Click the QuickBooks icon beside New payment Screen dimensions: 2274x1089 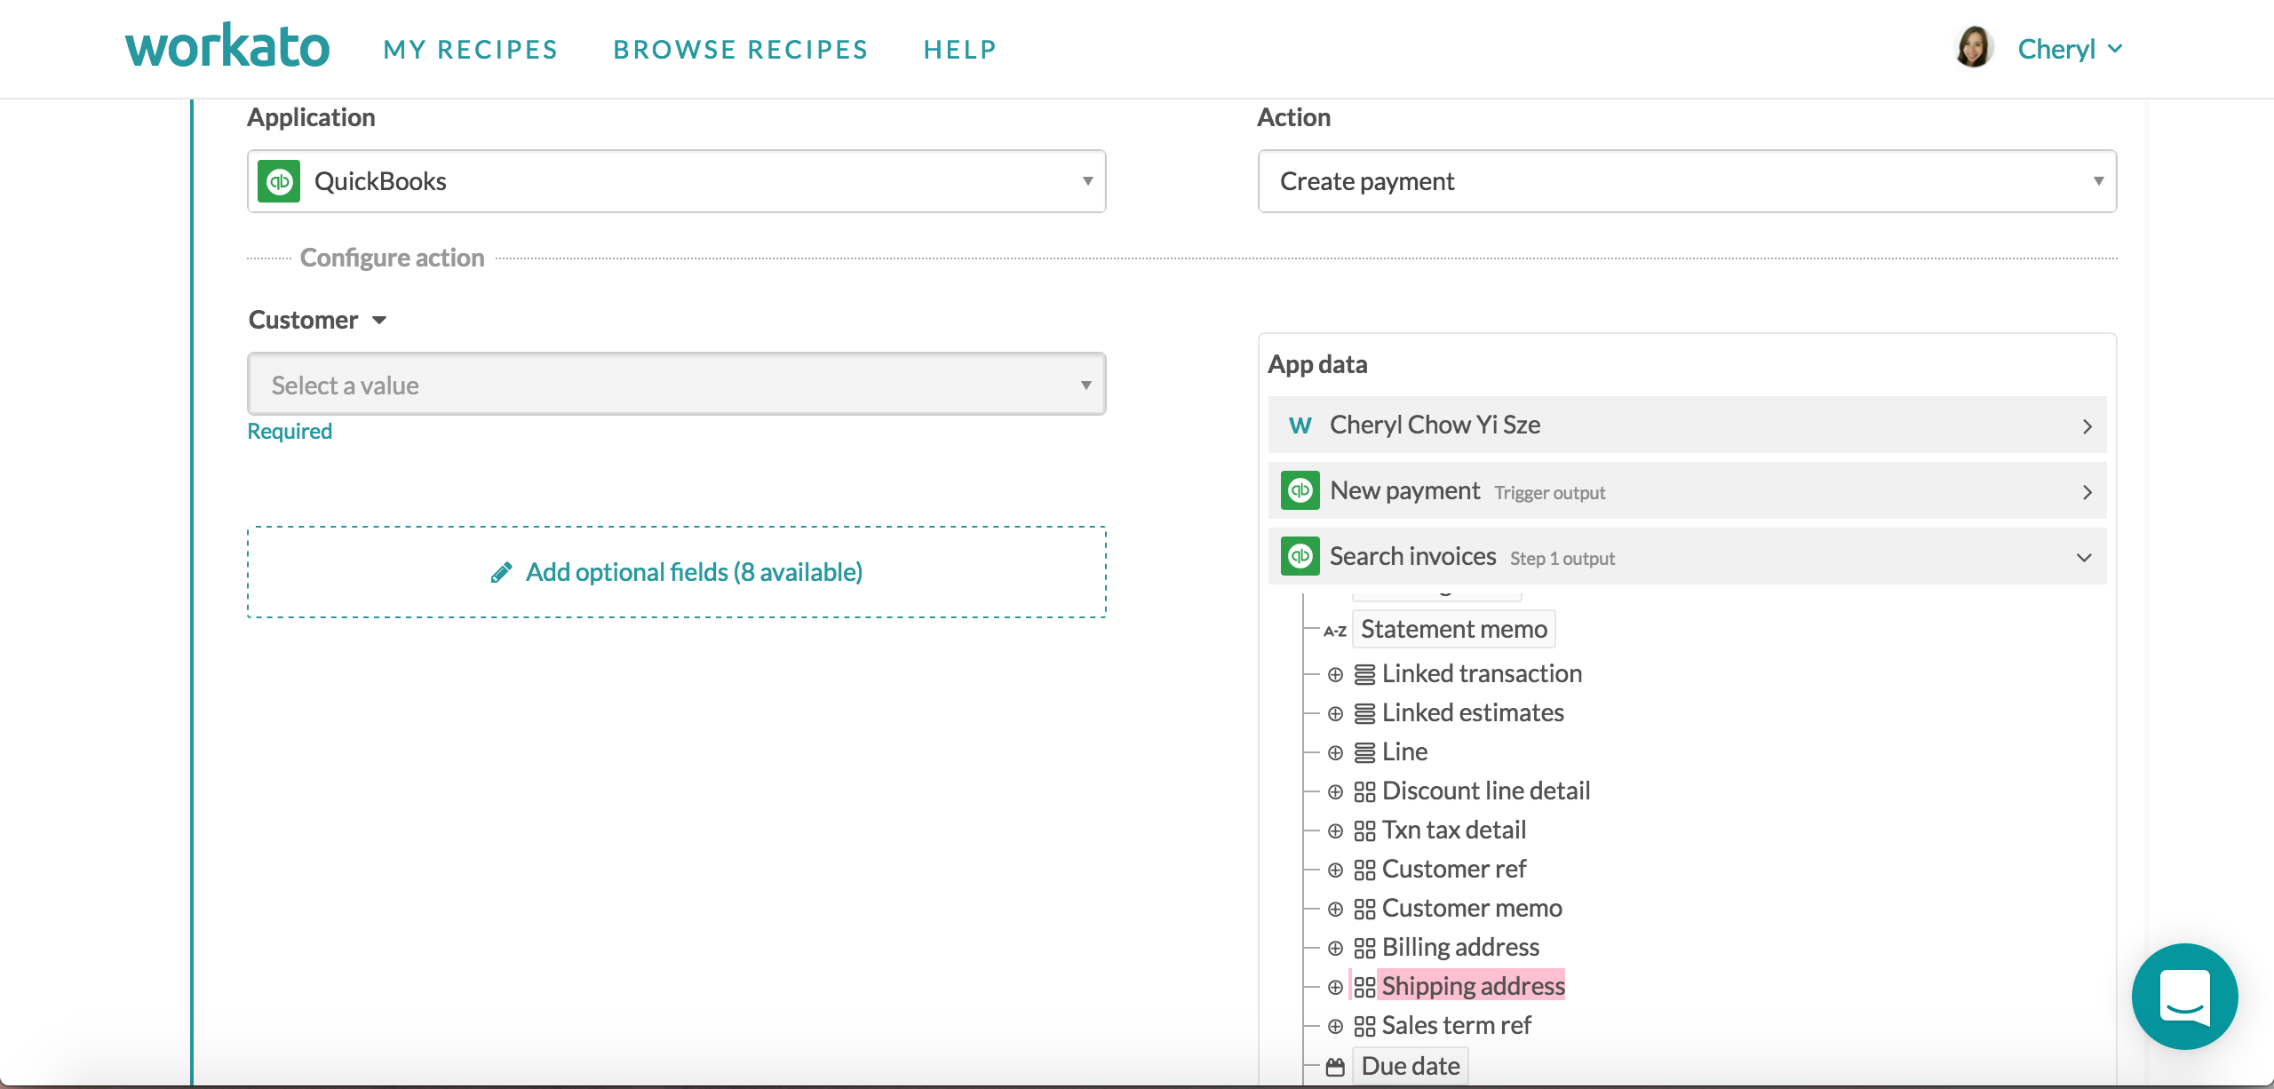click(x=1300, y=490)
